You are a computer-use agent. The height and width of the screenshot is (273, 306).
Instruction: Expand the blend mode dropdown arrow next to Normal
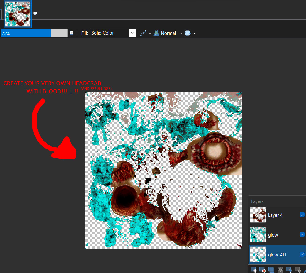[181, 33]
